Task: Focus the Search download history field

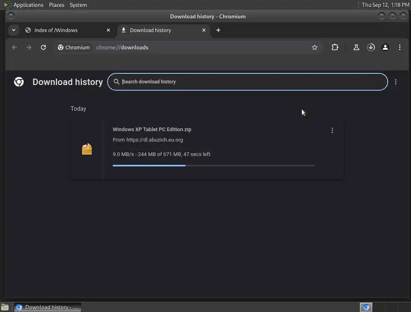Action: [247, 82]
